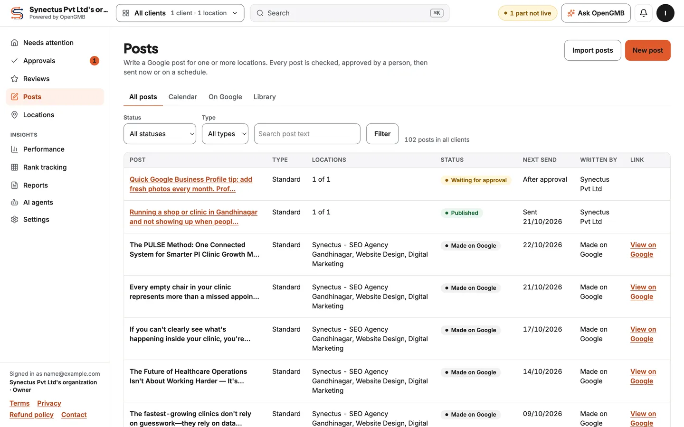The height and width of the screenshot is (427, 684).
Task: Click the Settings gear icon
Action: point(15,219)
